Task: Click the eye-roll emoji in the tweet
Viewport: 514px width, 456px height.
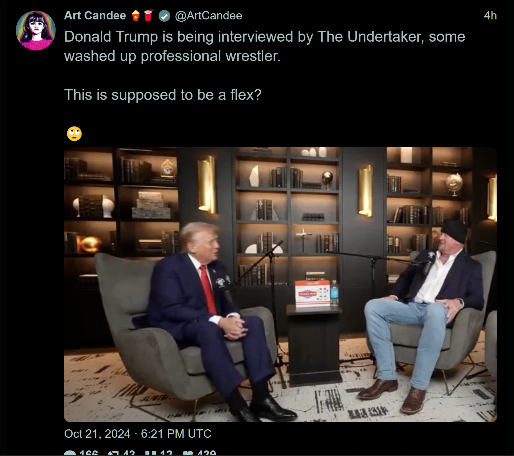Action: pos(74,134)
